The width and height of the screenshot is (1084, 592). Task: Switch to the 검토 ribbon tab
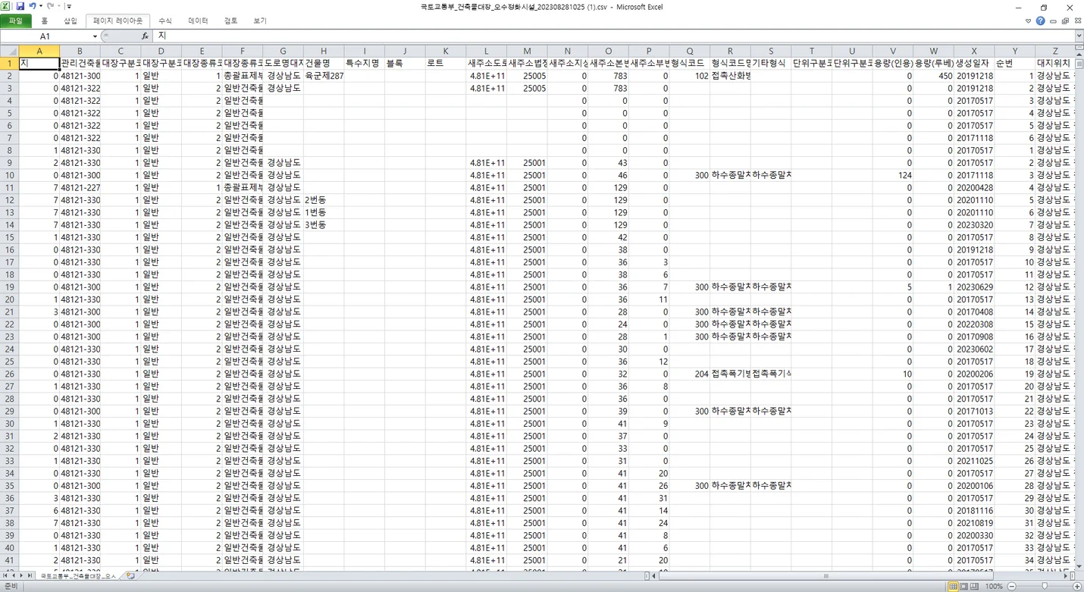pyautogui.click(x=230, y=20)
